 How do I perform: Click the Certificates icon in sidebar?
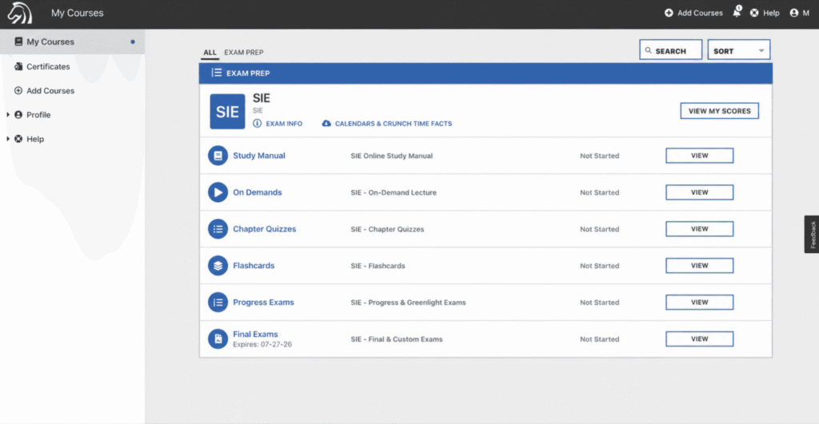[x=18, y=66]
